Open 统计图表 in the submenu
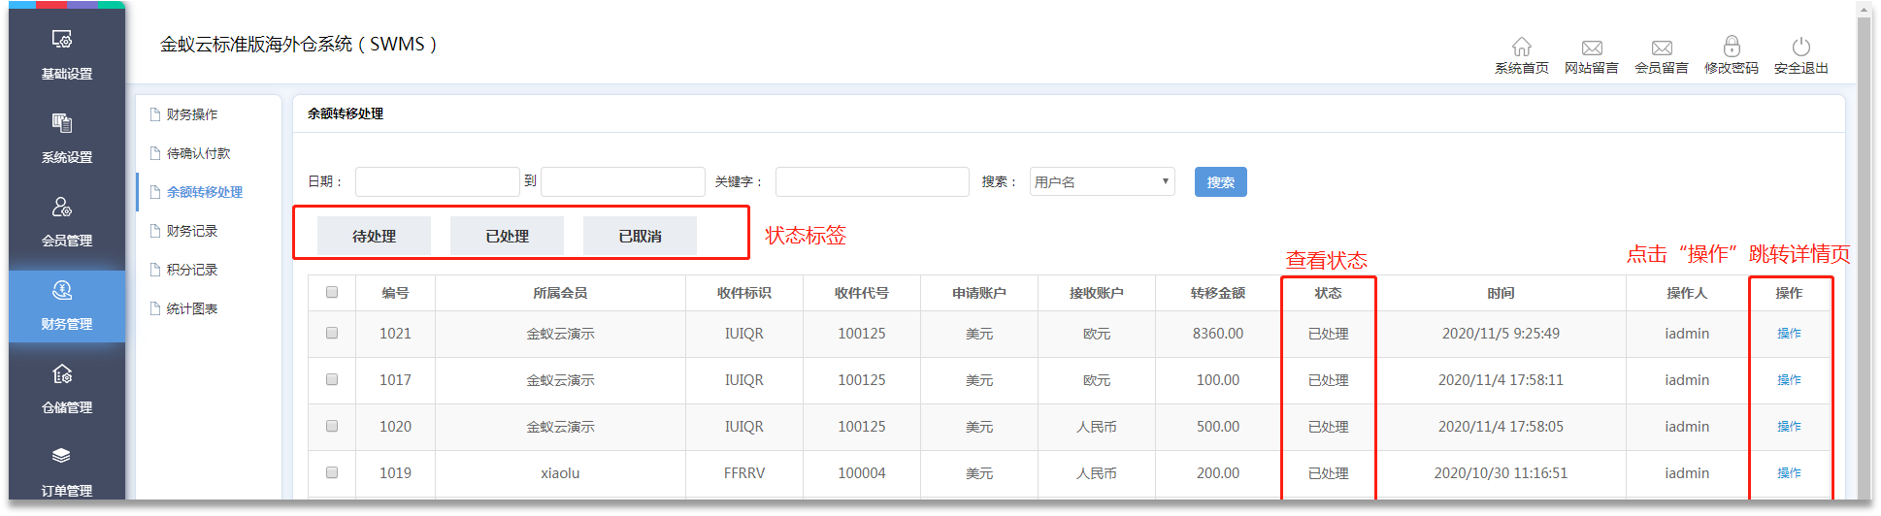The width and height of the screenshot is (1881, 516). pos(191,308)
